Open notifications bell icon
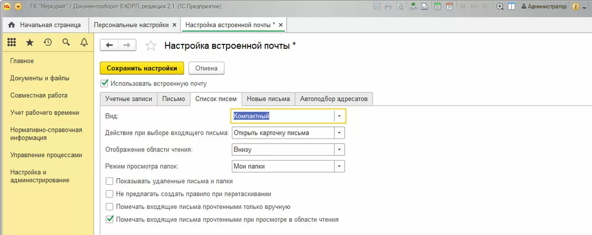This screenshot has height=235, width=592. click(84, 43)
